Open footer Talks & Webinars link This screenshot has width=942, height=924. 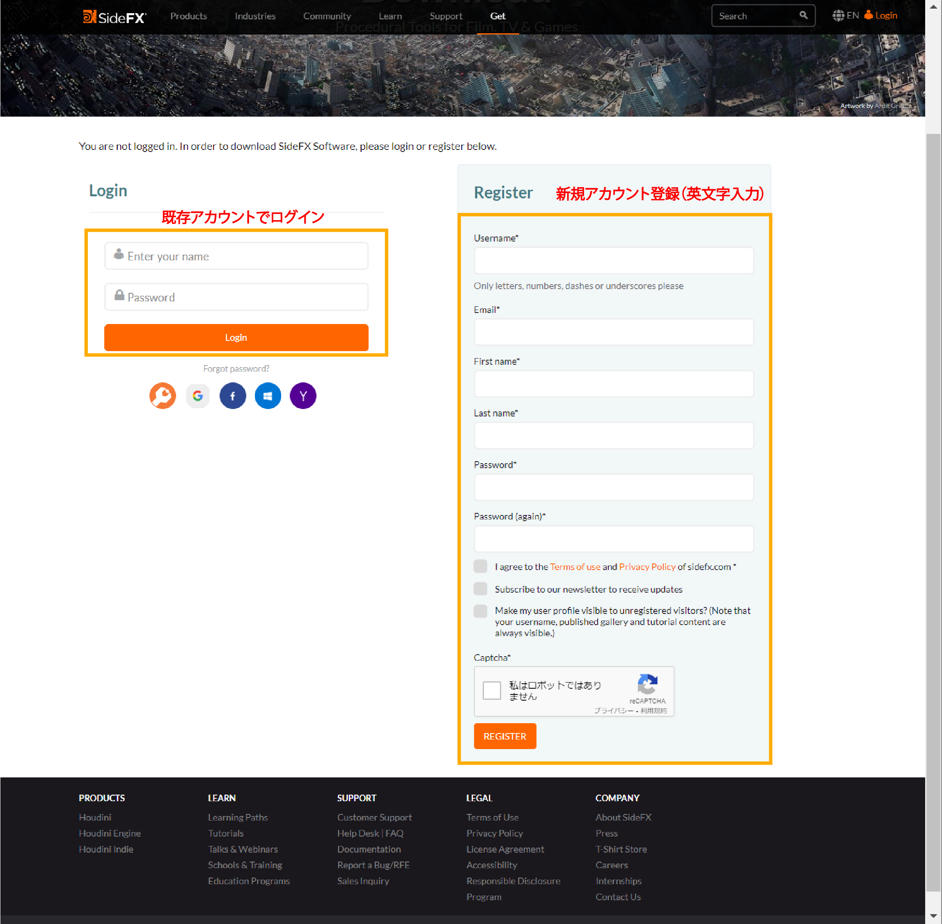click(x=243, y=849)
